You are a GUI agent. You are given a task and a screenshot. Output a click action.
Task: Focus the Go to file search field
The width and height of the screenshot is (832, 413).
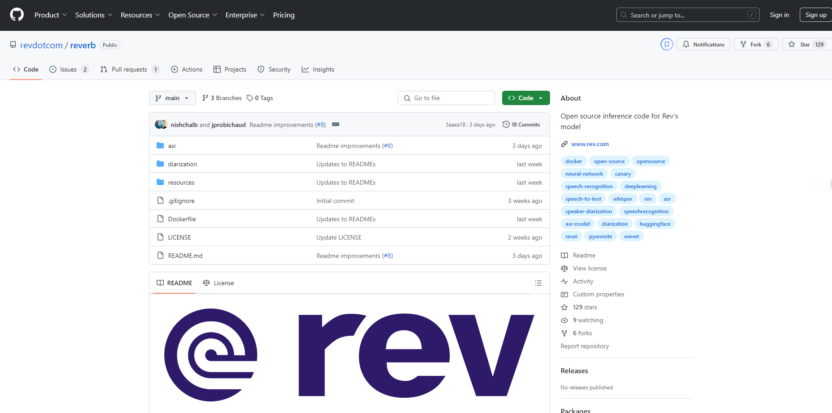pyautogui.click(x=446, y=98)
